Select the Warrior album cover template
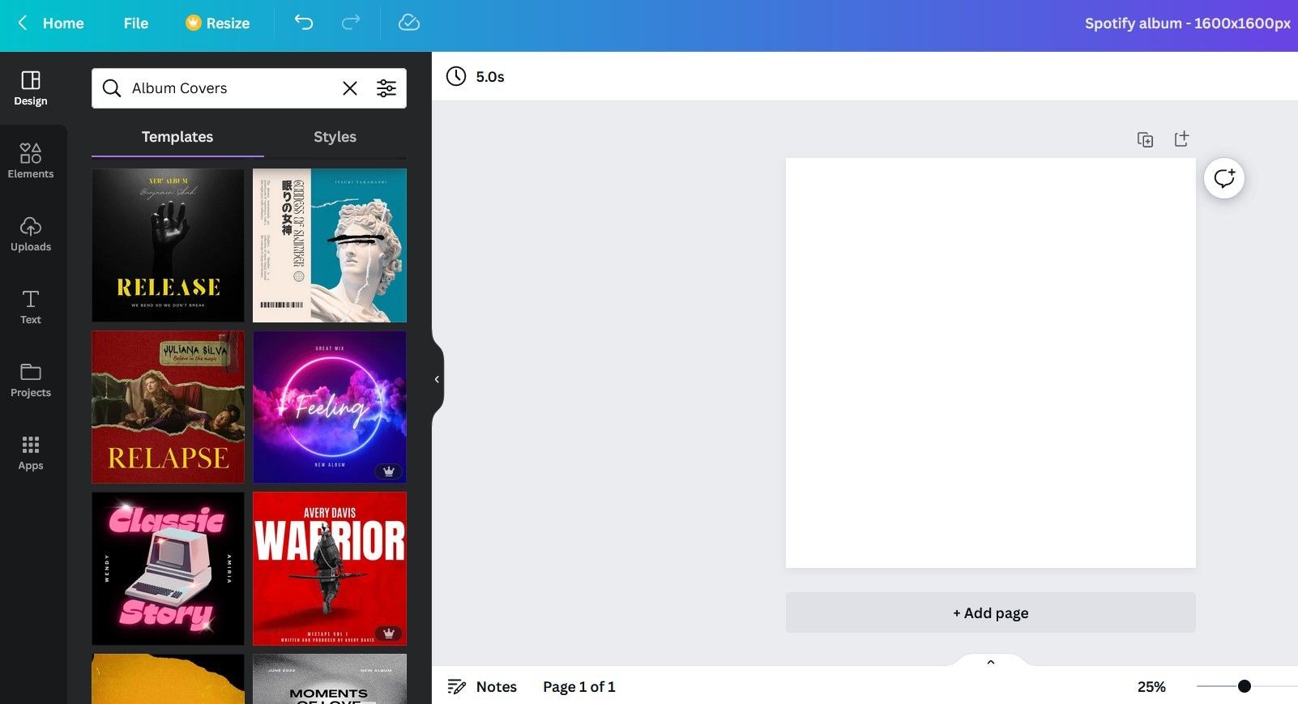 click(x=330, y=569)
